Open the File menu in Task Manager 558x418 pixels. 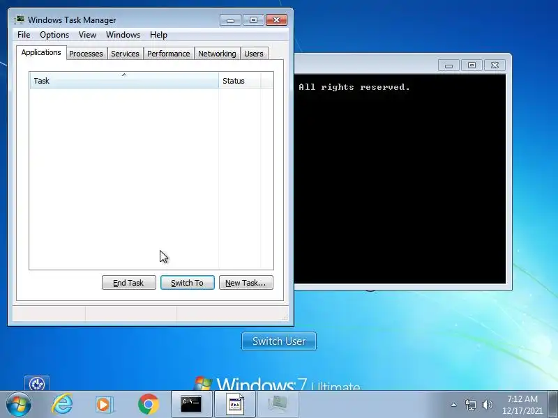point(24,35)
